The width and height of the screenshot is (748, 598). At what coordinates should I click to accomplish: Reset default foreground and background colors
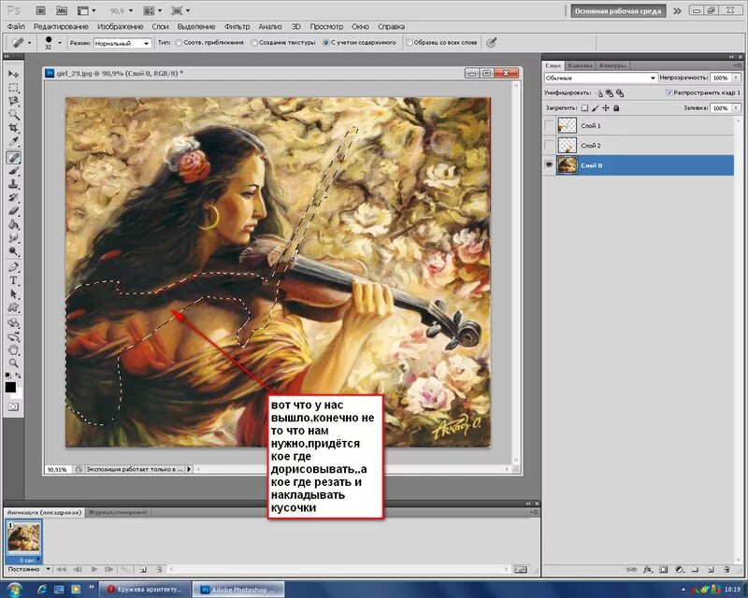pyautogui.click(x=7, y=376)
